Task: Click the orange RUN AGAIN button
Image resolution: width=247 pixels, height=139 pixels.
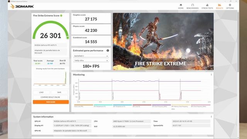Action: click(51, 102)
